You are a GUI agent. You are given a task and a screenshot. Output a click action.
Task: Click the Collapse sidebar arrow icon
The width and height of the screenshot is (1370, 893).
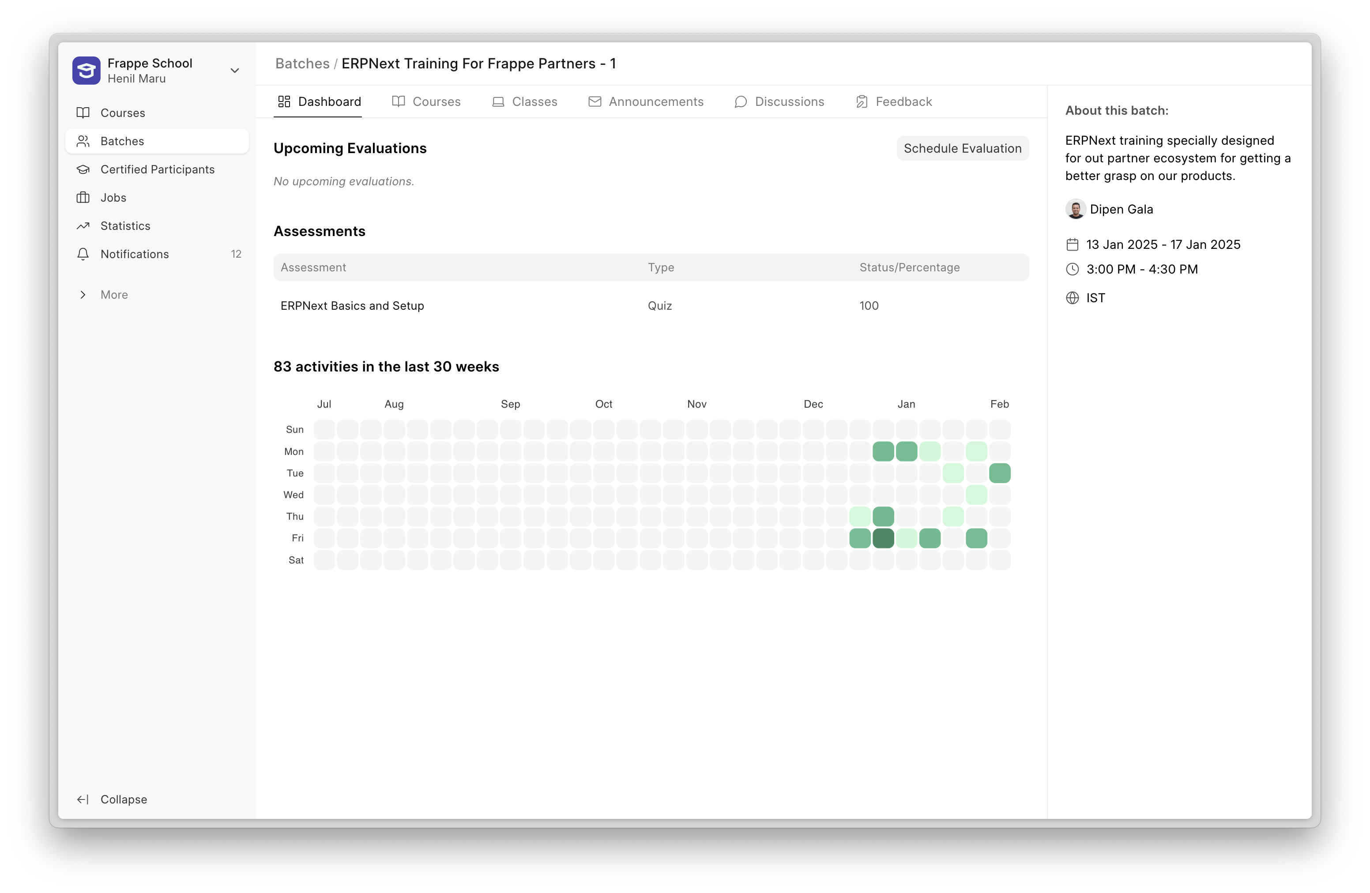[83, 799]
